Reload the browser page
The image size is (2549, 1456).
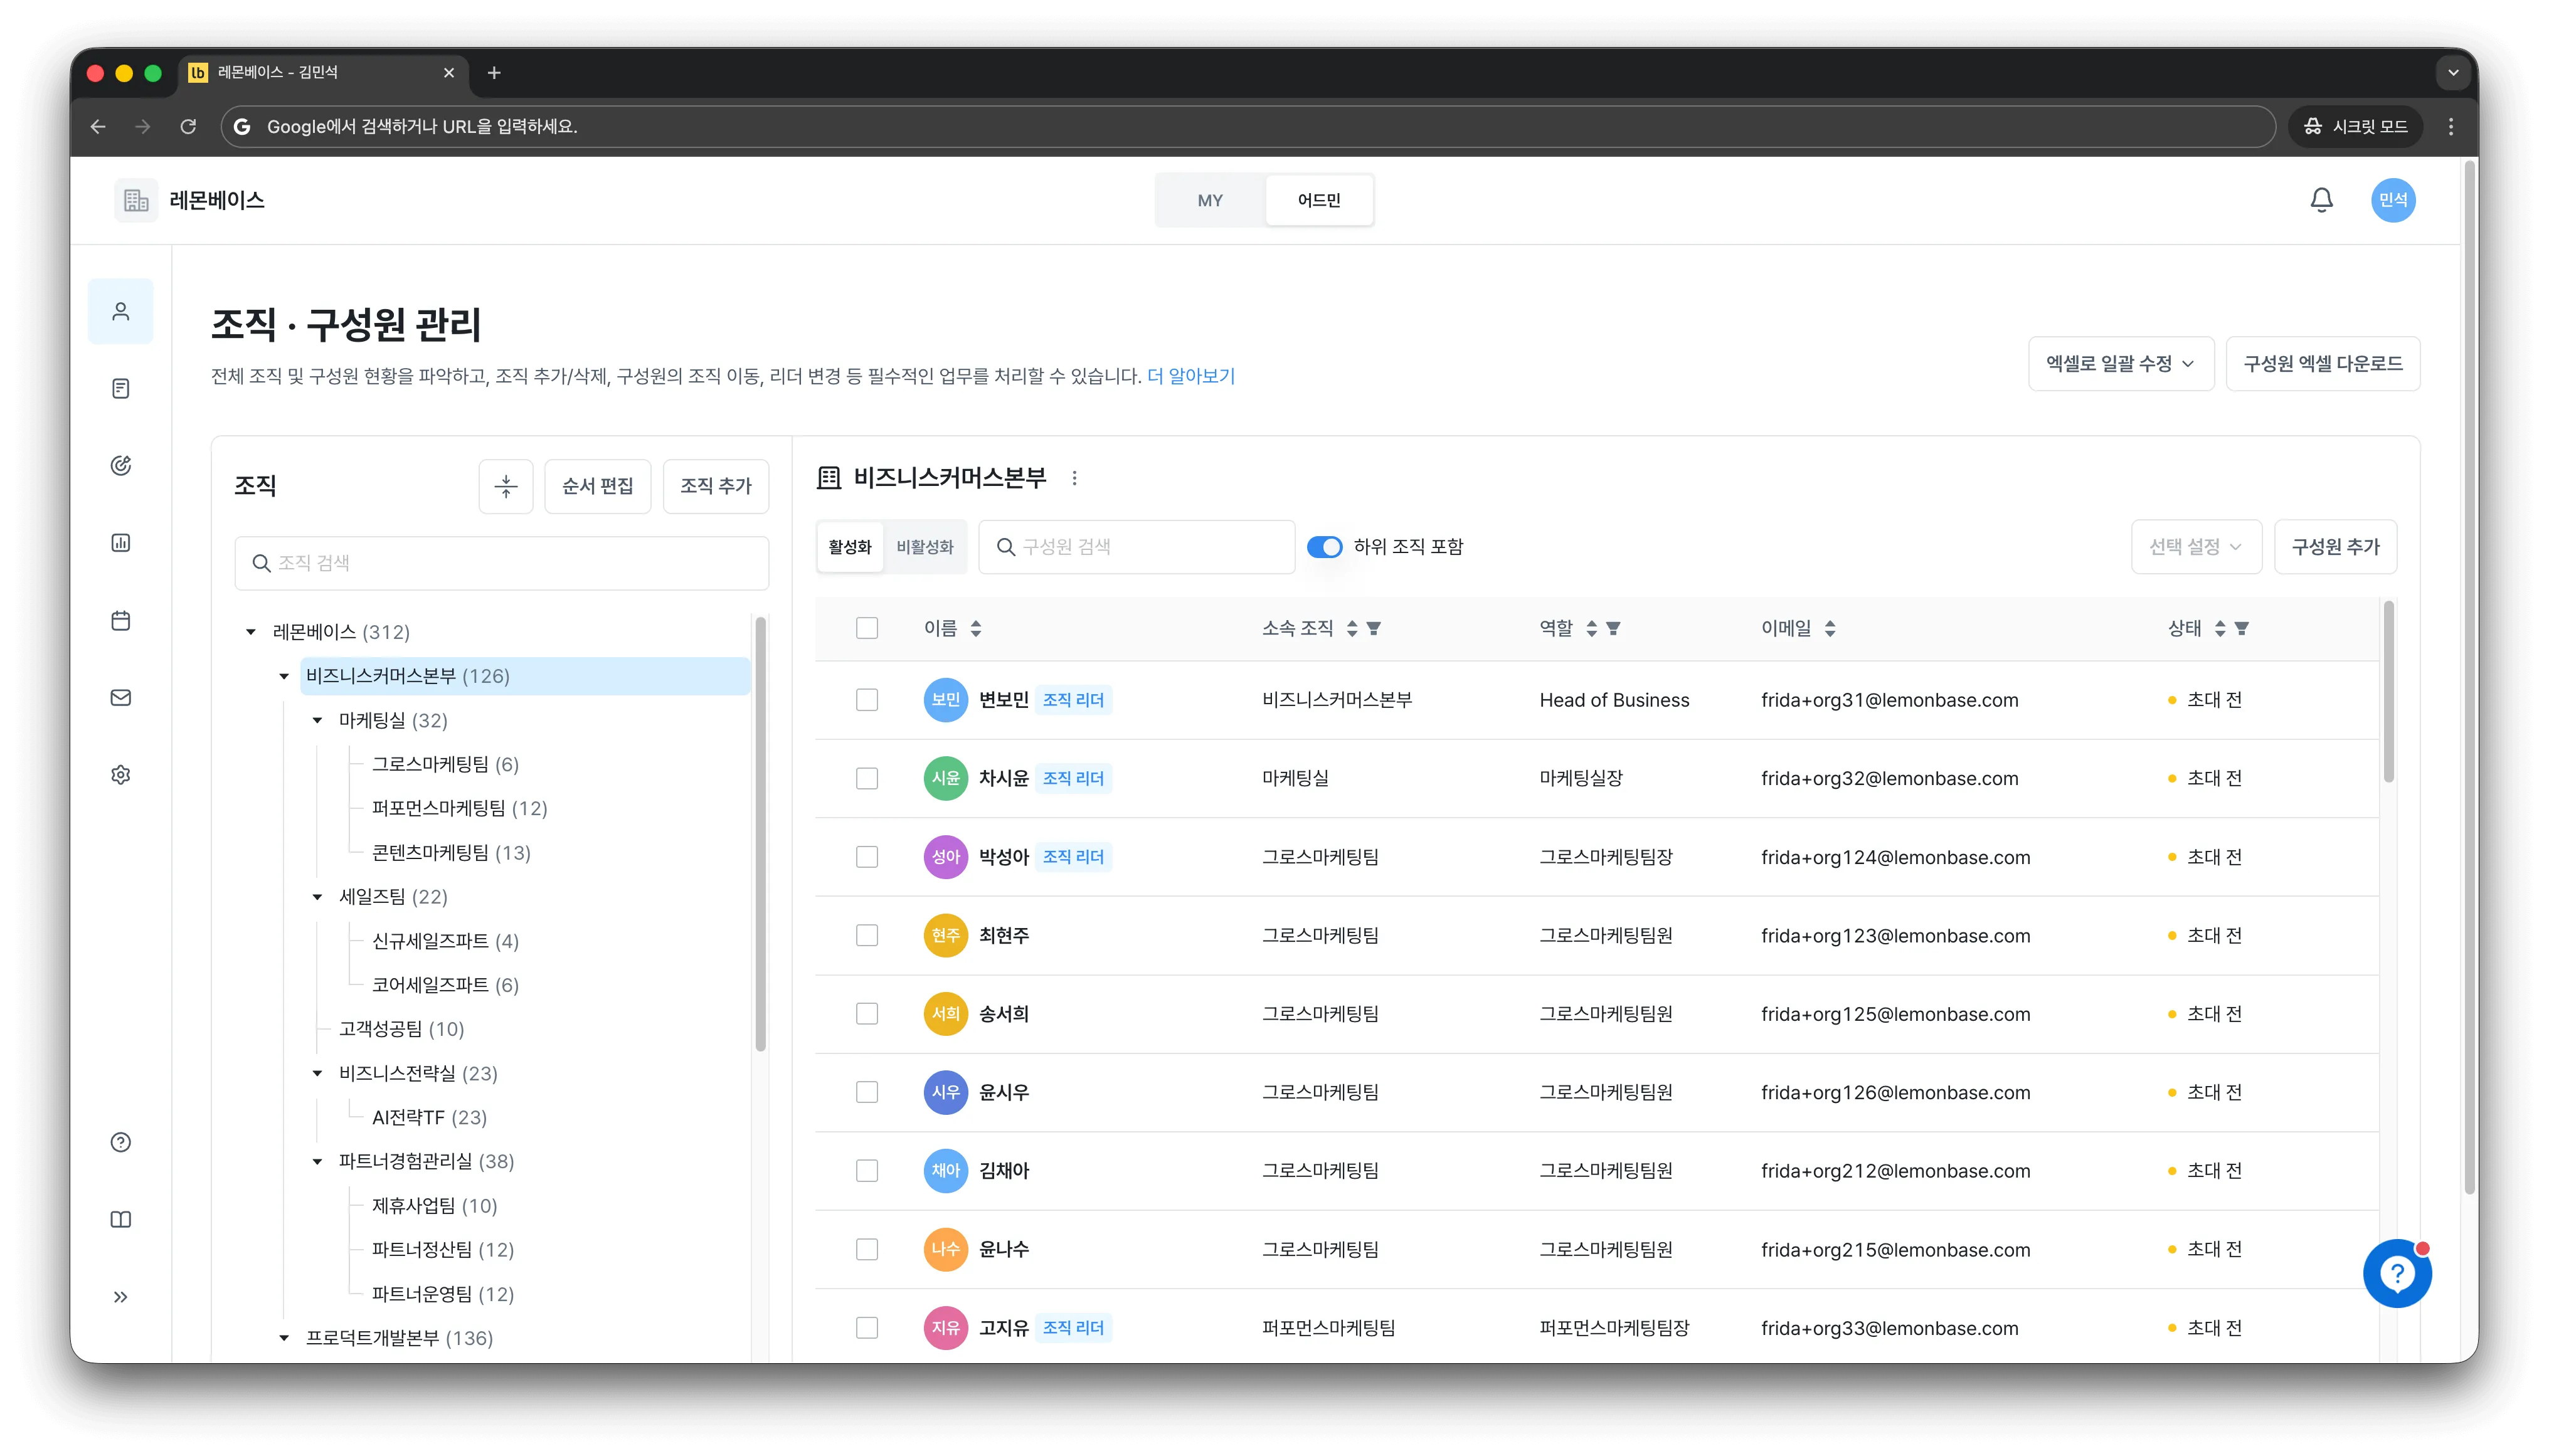click(x=188, y=126)
